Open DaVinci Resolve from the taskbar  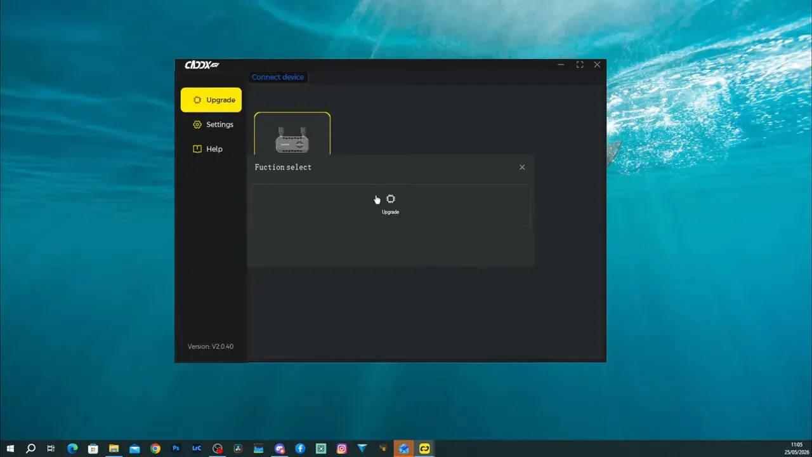[238, 449]
